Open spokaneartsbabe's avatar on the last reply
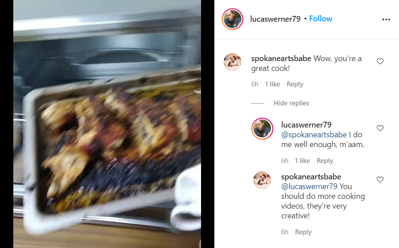 click(262, 180)
